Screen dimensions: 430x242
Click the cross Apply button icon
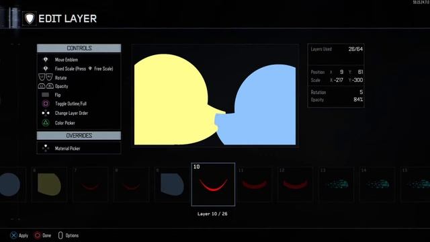(13, 235)
